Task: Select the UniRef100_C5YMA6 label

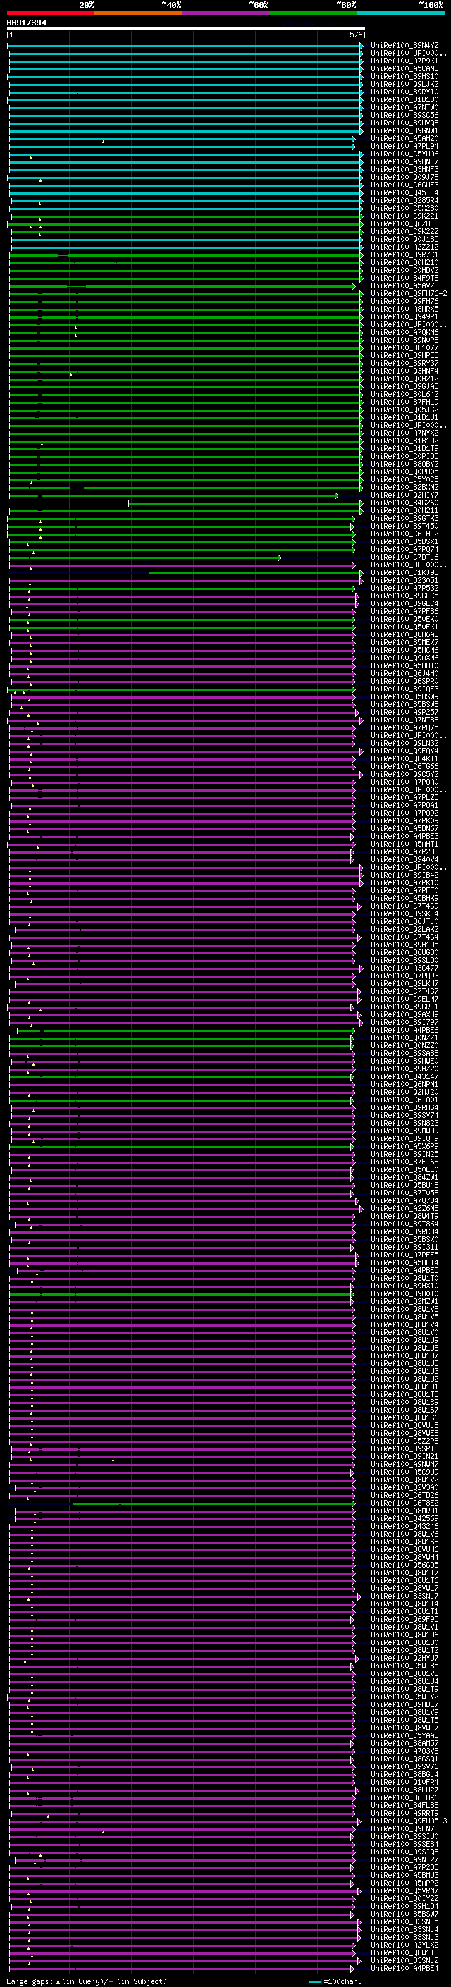Action: point(404,154)
